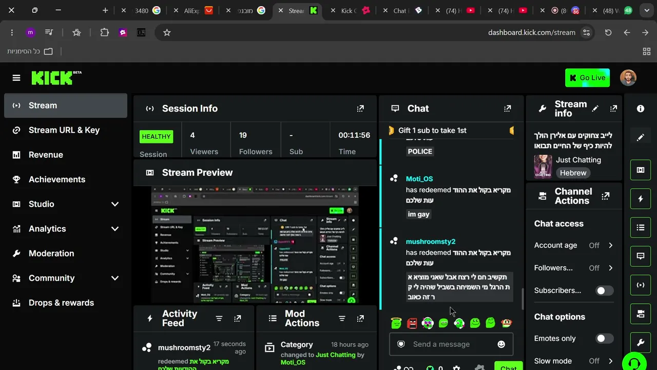Expand the Community sidebar section

tap(115, 278)
